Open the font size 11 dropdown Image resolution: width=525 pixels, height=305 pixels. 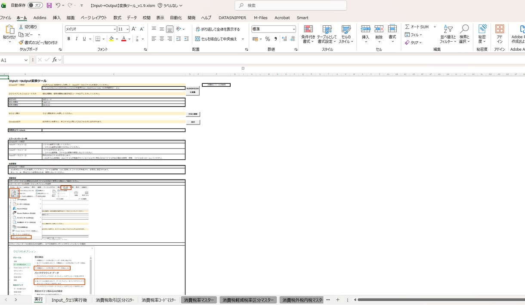127,29
